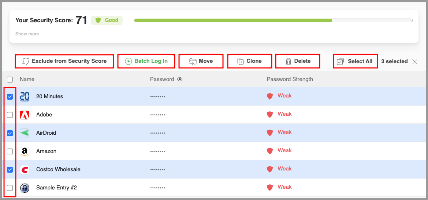Clone the selected entries
Screen dimensions: 428x200
[x=250, y=61]
